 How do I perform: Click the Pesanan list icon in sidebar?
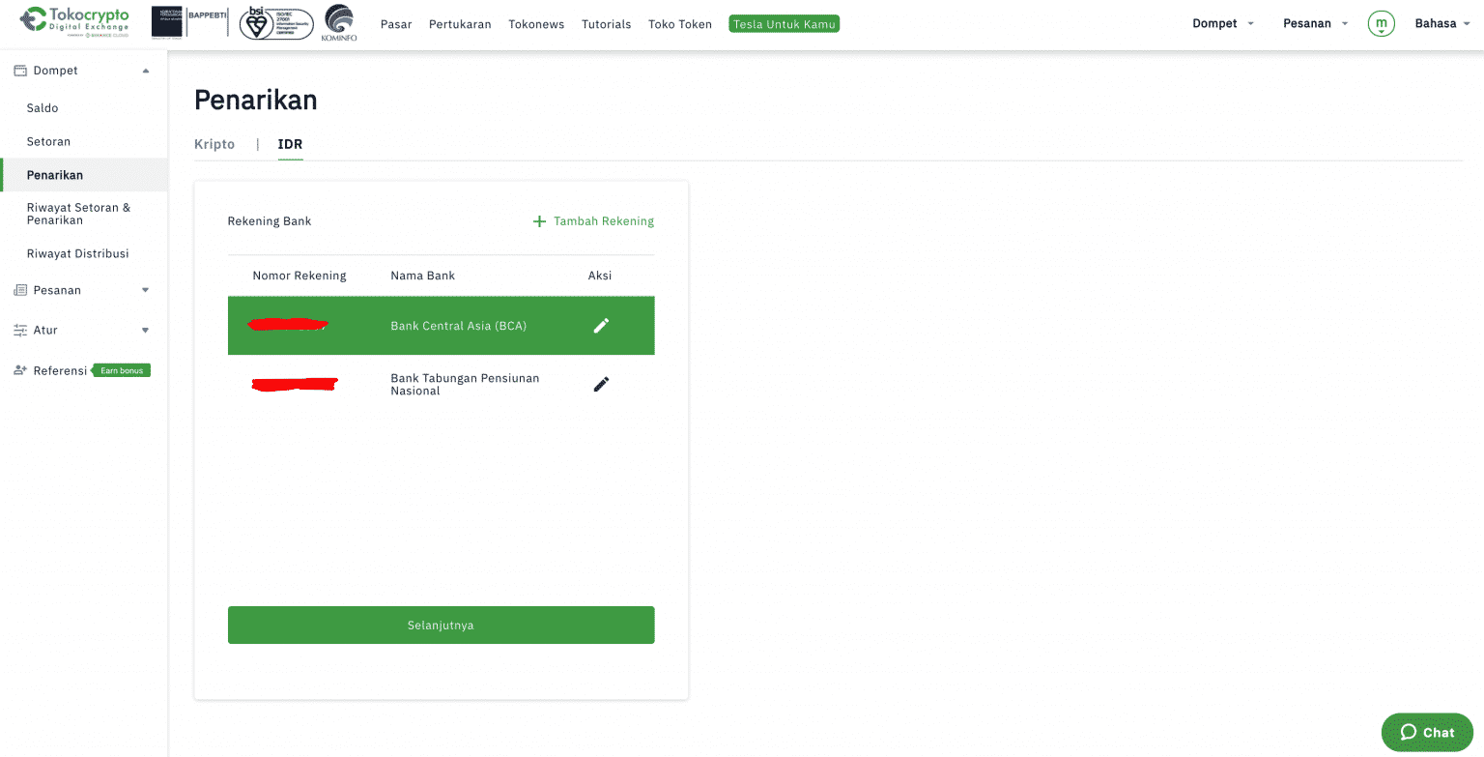(x=19, y=290)
